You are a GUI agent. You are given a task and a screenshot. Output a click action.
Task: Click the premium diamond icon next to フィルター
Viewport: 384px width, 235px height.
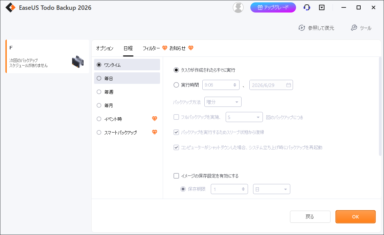point(165,48)
